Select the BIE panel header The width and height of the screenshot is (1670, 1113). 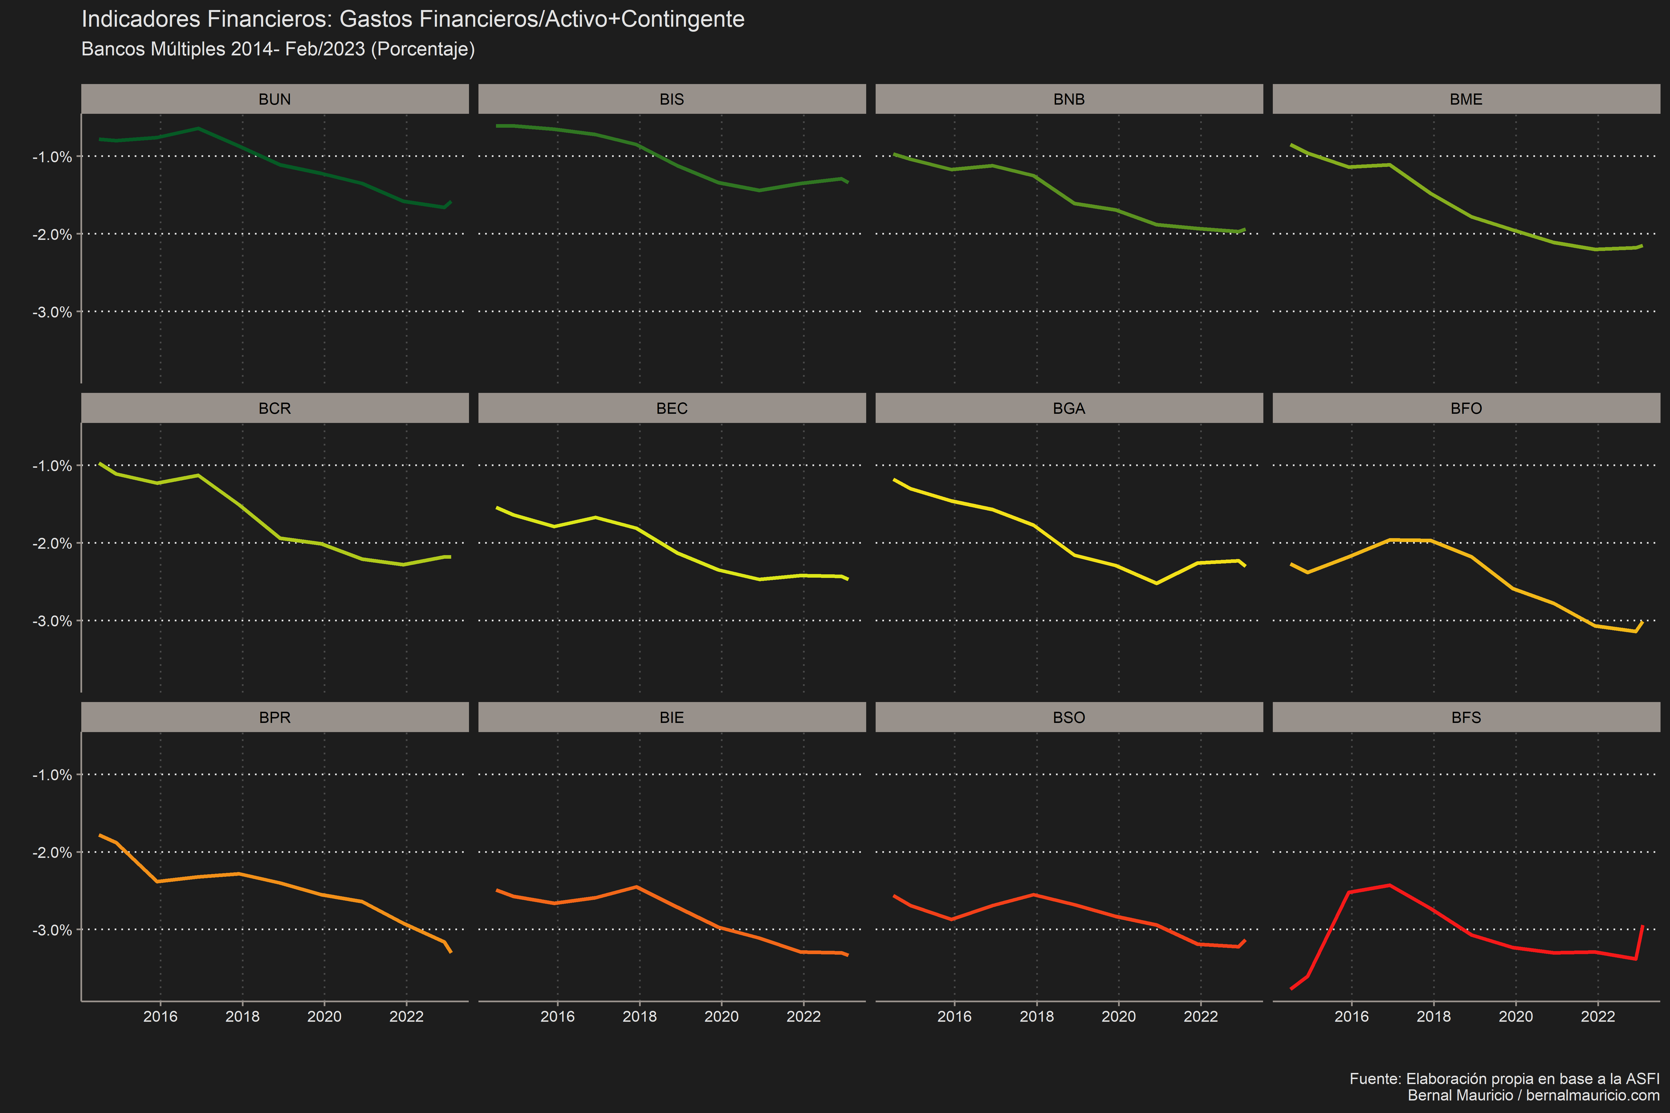pos(672,717)
